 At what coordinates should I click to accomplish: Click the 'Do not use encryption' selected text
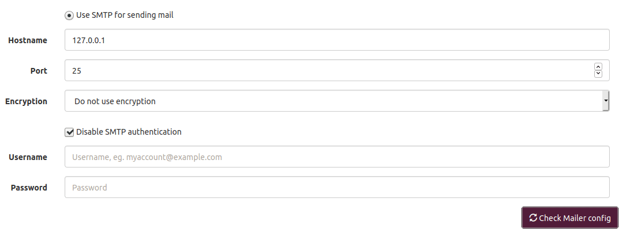(x=115, y=101)
